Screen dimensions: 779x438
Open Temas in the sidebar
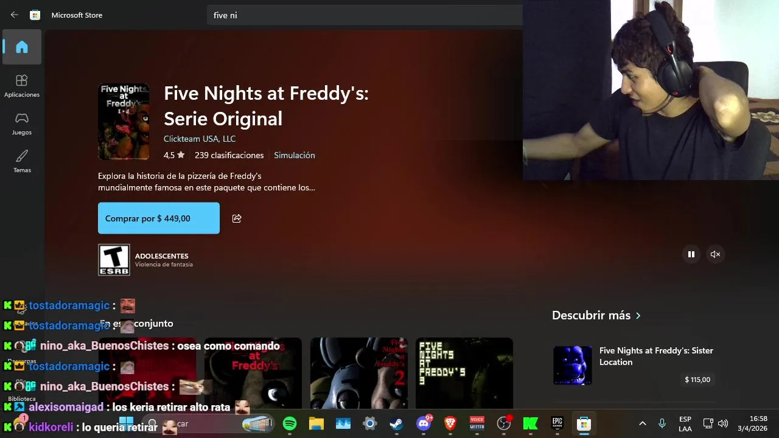click(22, 161)
